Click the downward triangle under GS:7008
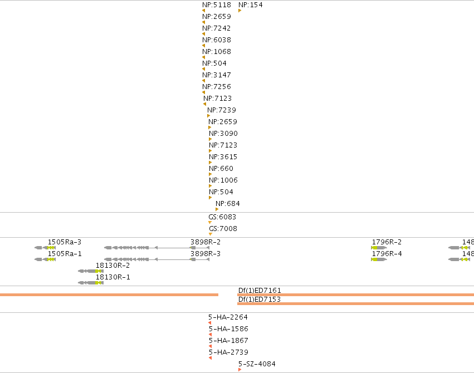Screen dimensions: 474x373 (211, 234)
